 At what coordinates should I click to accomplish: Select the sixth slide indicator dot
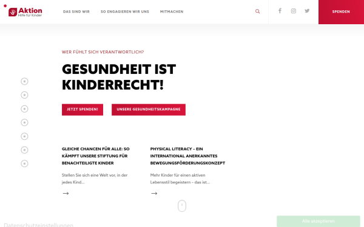click(x=24, y=150)
